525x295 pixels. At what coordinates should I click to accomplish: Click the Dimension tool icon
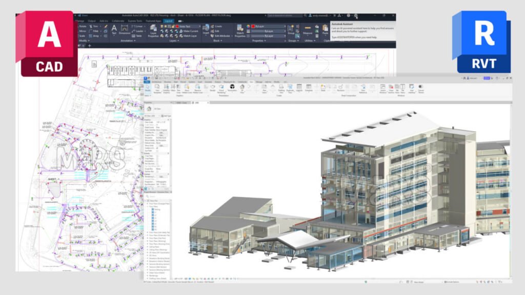(125, 29)
